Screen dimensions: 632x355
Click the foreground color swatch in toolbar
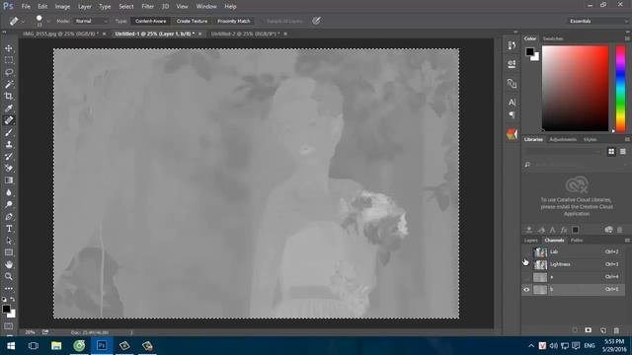coord(6,309)
